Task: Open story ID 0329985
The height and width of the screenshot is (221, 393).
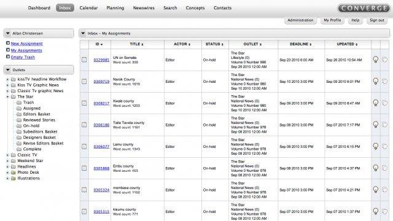Action: tap(101, 60)
